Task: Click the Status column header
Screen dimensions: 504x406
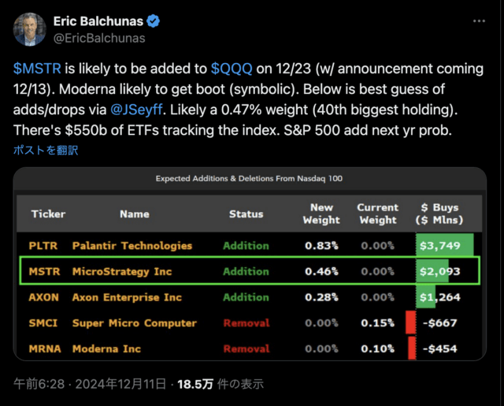Action: coord(246,214)
